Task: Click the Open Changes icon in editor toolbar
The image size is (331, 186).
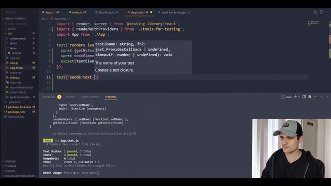Action: 315,12
